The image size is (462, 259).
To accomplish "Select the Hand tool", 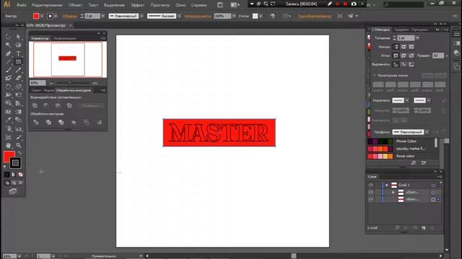I will (x=8, y=145).
